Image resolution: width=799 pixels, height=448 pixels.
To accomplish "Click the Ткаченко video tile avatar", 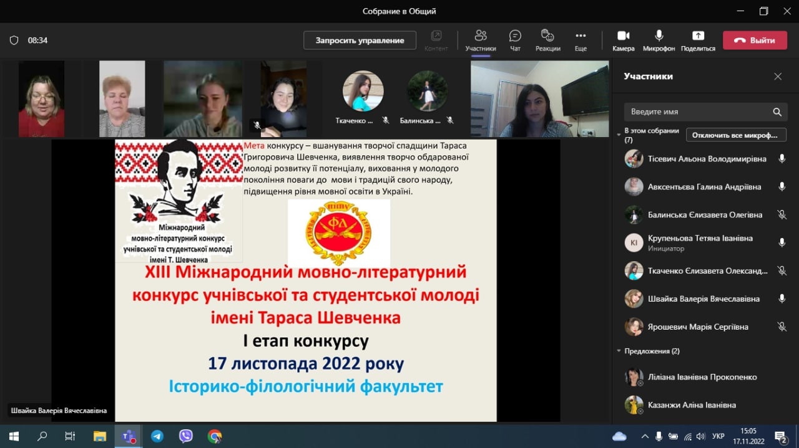I will point(363,91).
